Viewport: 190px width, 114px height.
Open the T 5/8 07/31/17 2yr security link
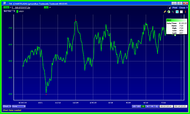click(21, 8)
